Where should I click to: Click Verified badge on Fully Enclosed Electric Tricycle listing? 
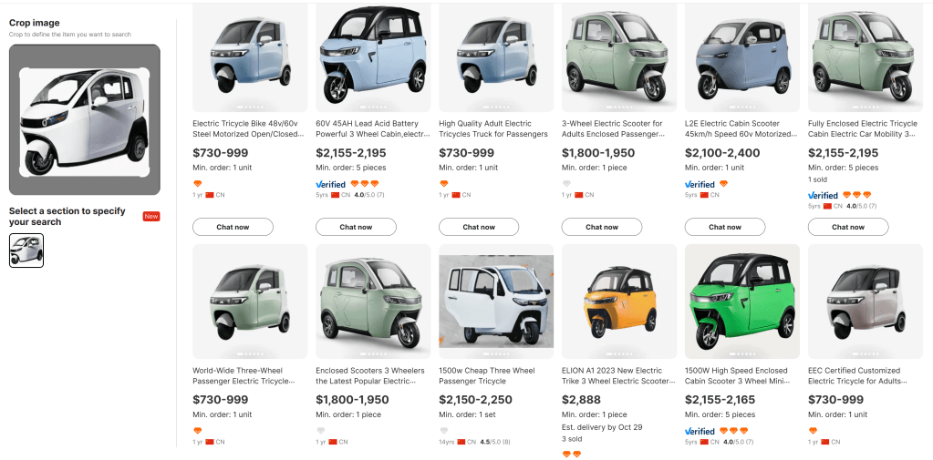(x=823, y=195)
